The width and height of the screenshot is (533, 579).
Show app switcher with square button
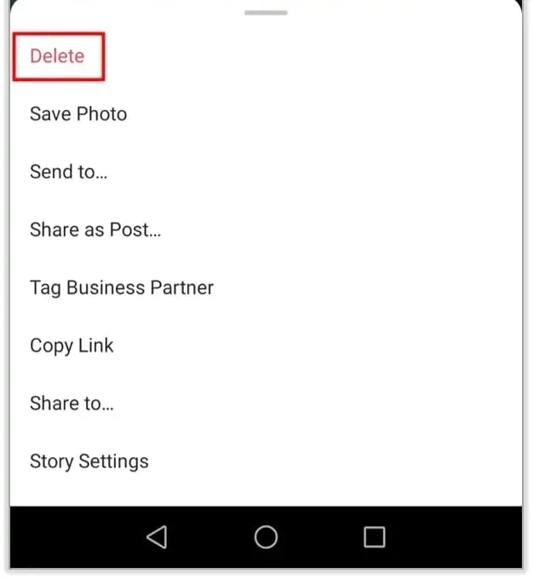[x=375, y=537]
